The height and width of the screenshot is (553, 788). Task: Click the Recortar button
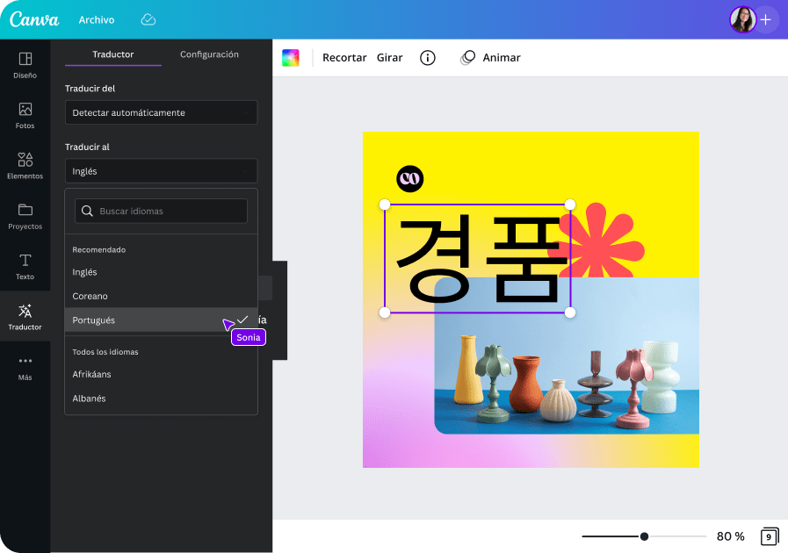point(344,57)
